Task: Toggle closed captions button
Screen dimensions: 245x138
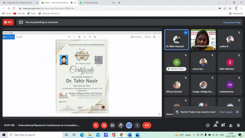Action: (x=112, y=125)
